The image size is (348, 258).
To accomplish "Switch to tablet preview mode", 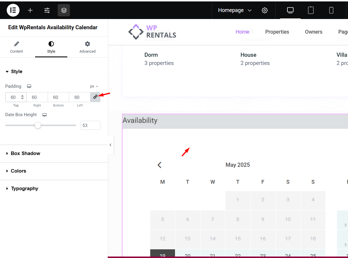I will [x=311, y=10].
